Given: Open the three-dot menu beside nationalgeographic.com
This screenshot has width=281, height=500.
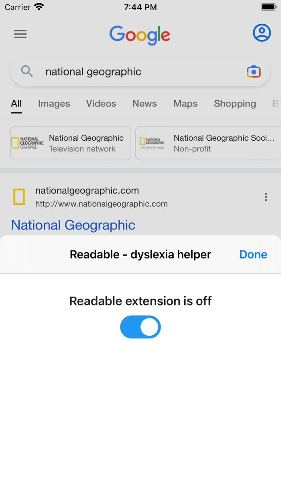Looking at the screenshot, I should click(x=266, y=197).
